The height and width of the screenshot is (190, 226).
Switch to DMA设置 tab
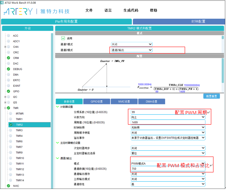152,101
